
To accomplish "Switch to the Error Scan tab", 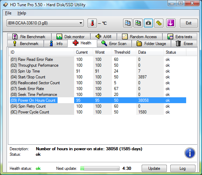I will (114, 44).
